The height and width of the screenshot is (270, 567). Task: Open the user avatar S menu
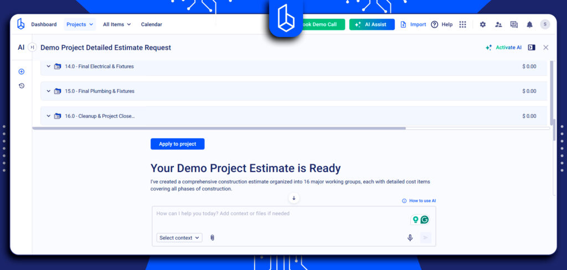point(545,24)
